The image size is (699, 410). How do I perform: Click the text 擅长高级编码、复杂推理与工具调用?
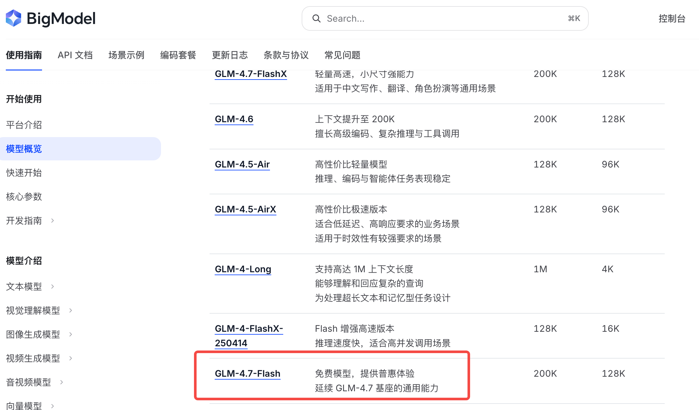click(387, 134)
